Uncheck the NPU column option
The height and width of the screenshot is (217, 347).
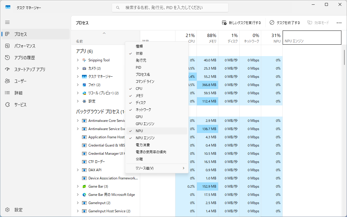pos(157,131)
